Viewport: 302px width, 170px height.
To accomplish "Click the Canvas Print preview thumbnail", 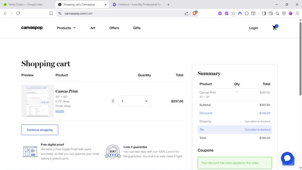I will [x=37, y=101].
